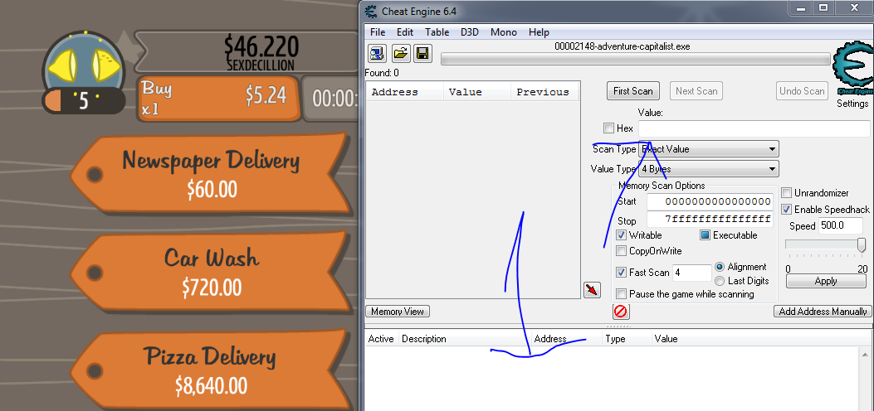Click the Cheat Engine title bar icon
874x411 pixels.
tap(371, 11)
